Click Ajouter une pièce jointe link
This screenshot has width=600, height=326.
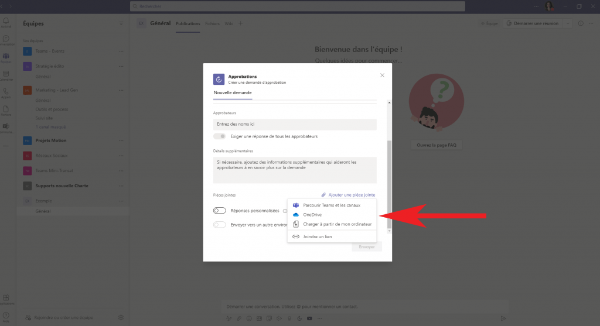coord(348,195)
